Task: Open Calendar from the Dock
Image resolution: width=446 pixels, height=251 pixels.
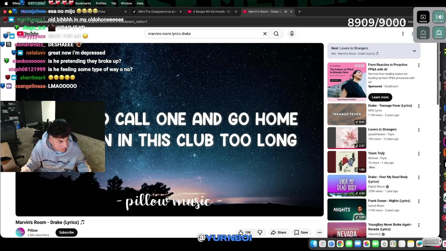Action: click(x=384, y=244)
